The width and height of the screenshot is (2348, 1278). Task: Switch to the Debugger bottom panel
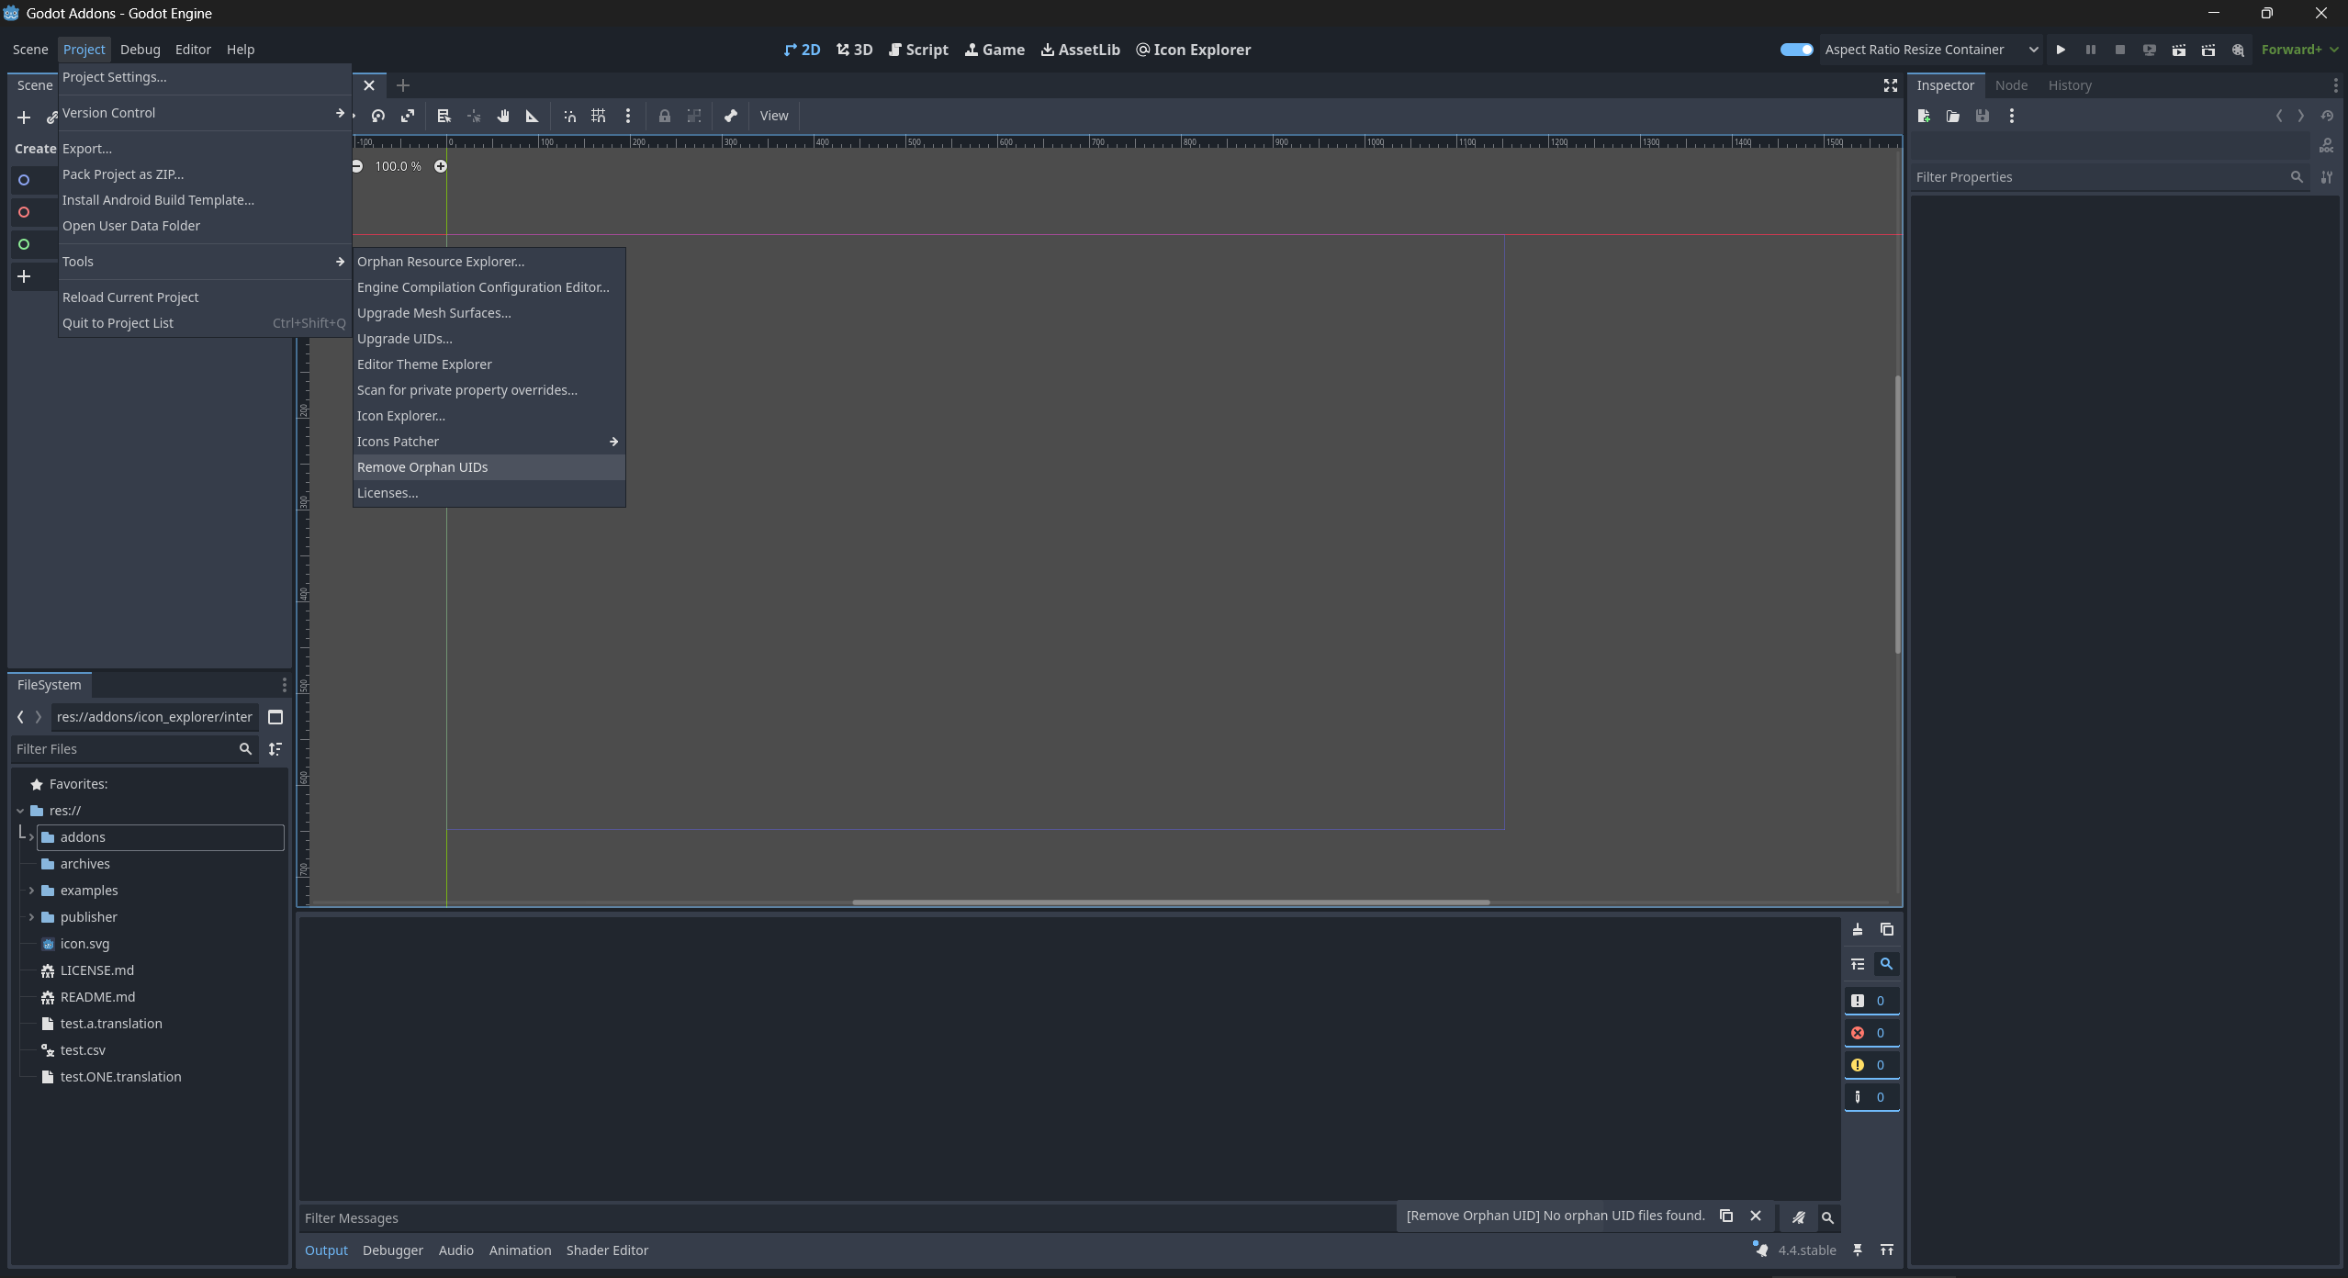click(393, 1250)
